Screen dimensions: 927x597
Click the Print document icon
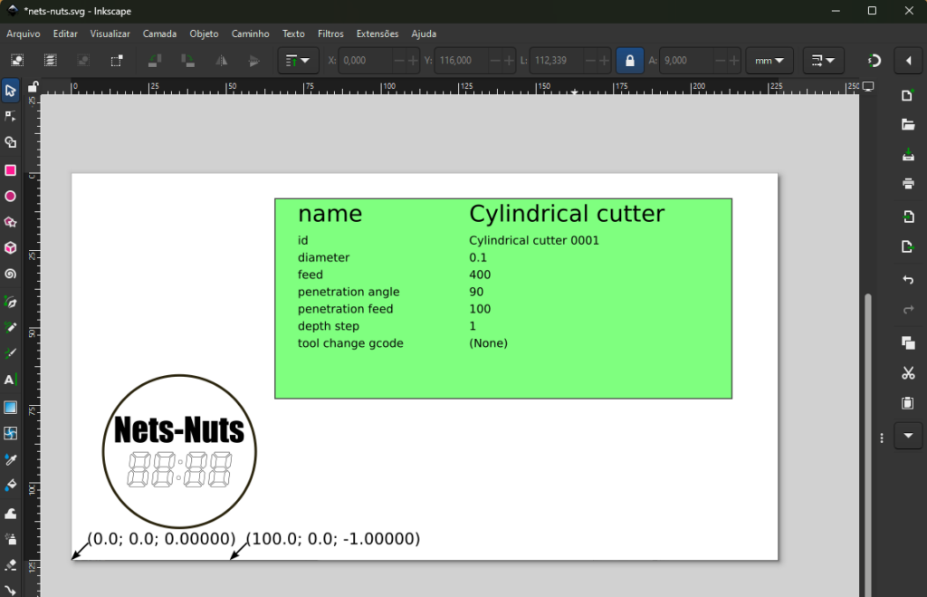[x=908, y=184]
